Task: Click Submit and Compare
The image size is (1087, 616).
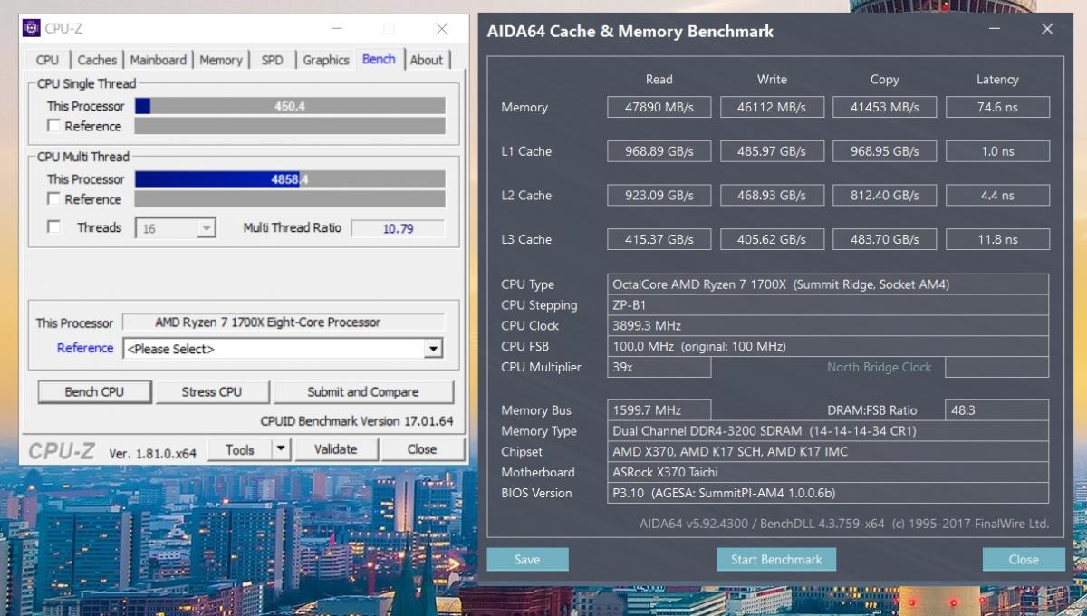Action: pos(363,392)
